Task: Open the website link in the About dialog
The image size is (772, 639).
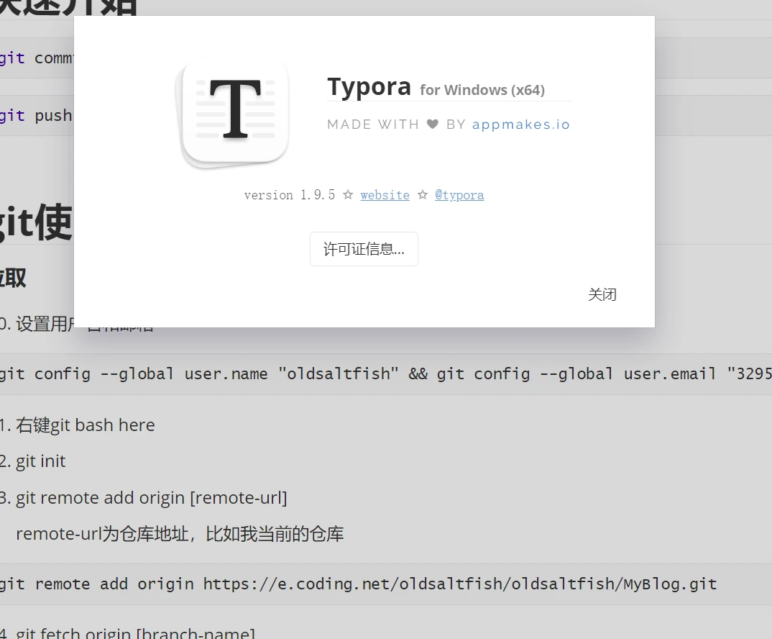Action: pos(385,195)
